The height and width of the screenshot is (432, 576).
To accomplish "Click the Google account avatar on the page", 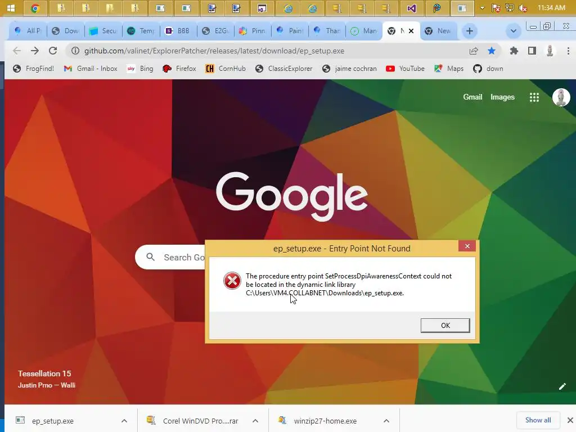I will pyautogui.click(x=561, y=97).
